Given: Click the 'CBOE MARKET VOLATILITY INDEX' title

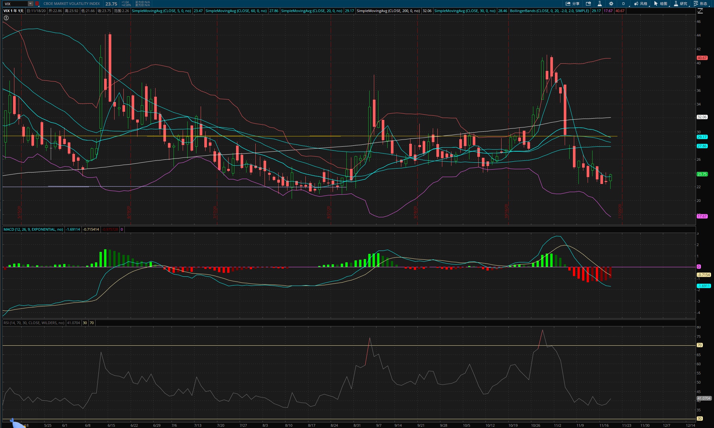Looking at the screenshot, I should [72, 4].
